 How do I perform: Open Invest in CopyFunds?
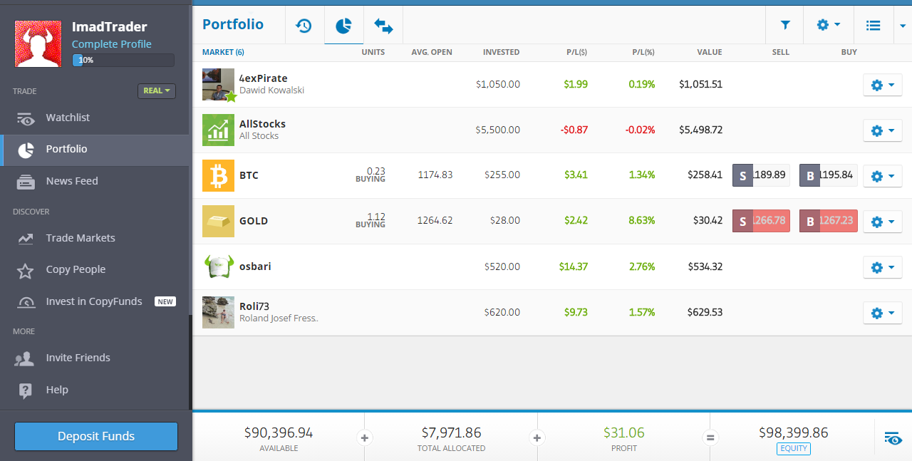point(94,302)
